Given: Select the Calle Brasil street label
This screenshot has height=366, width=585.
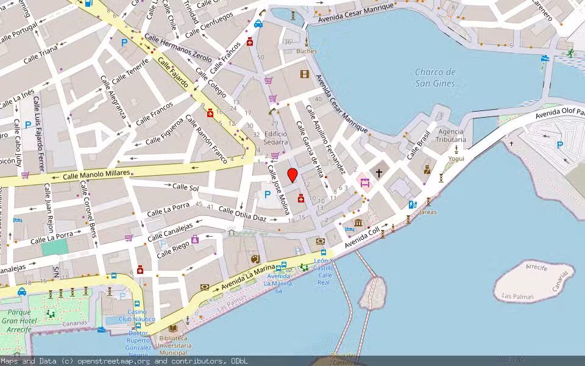Looking at the screenshot, I should (x=419, y=145).
